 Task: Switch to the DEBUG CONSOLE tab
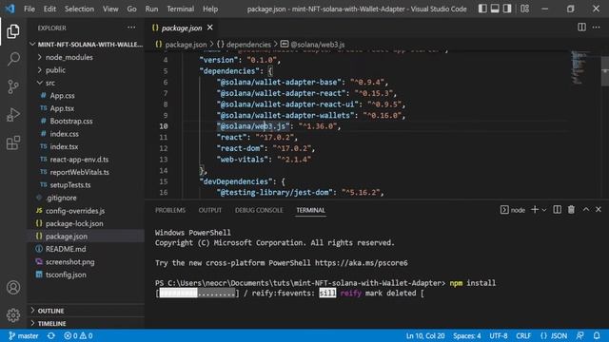pos(259,210)
